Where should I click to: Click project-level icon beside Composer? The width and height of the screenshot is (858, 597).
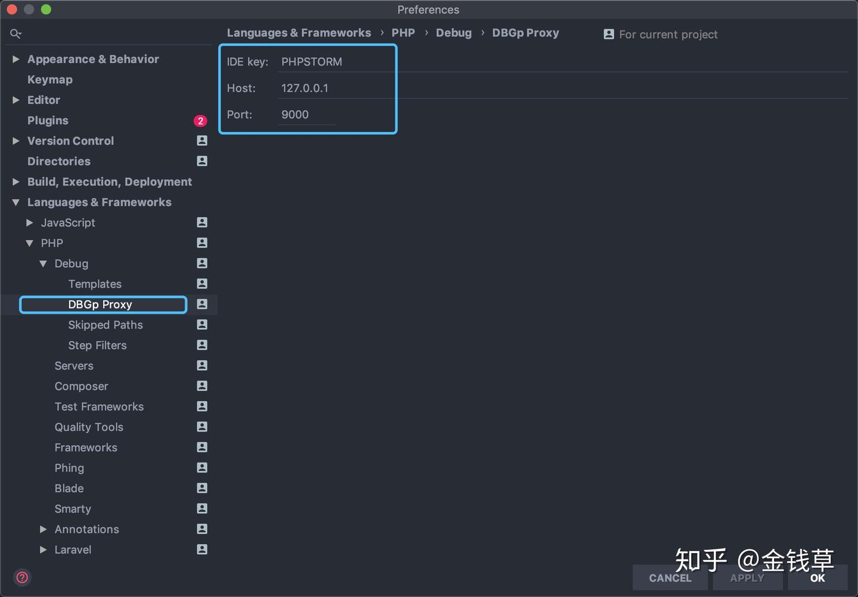tap(202, 386)
